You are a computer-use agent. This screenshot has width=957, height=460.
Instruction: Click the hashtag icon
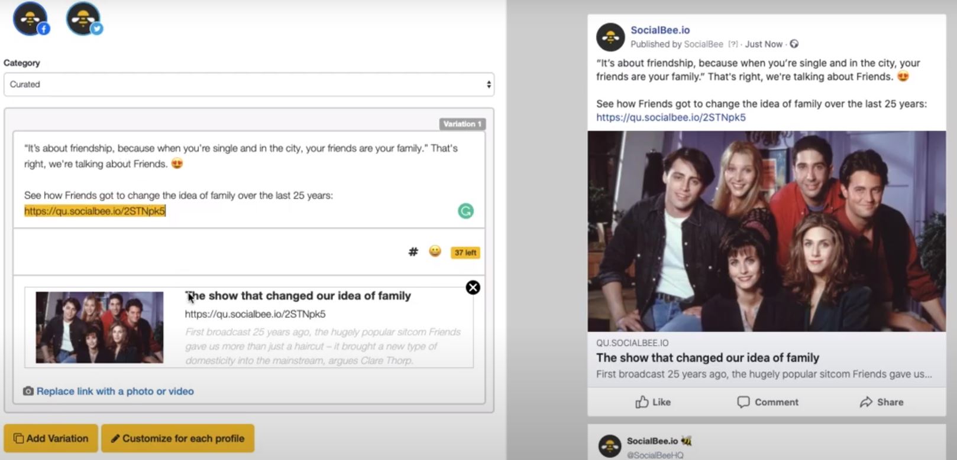pyautogui.click(x=413, y=252)
